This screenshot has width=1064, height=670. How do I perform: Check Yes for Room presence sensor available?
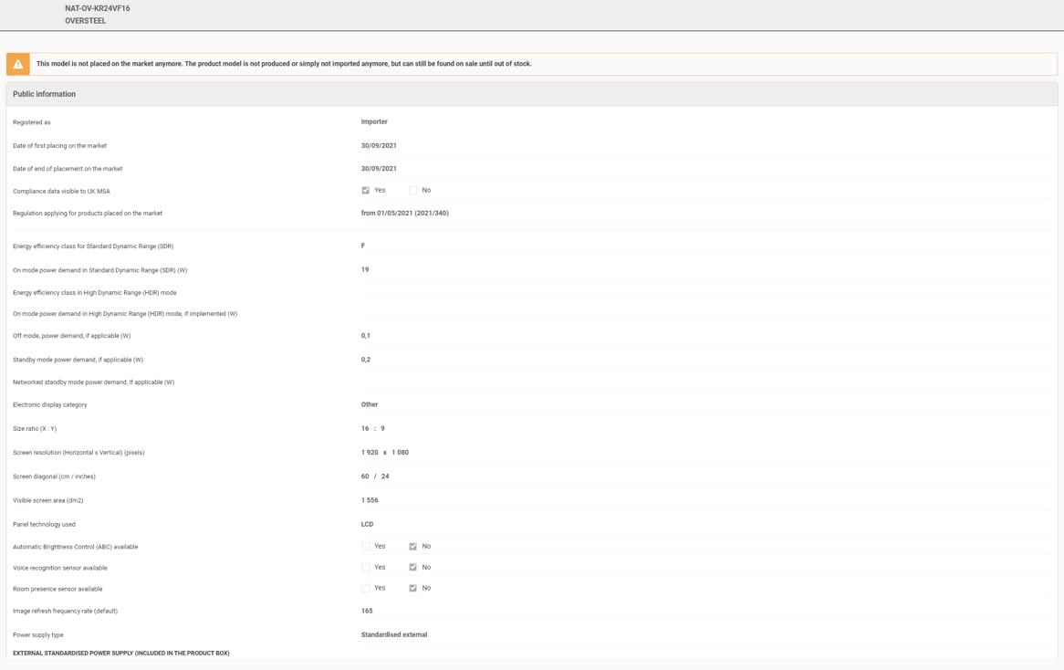coord(366,589)
